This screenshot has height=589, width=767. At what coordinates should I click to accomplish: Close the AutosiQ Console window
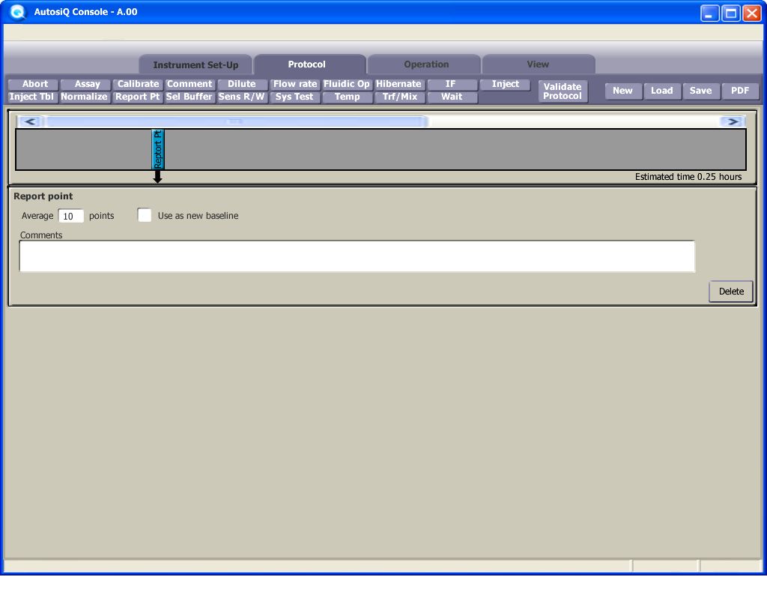[x=752, y=13]
